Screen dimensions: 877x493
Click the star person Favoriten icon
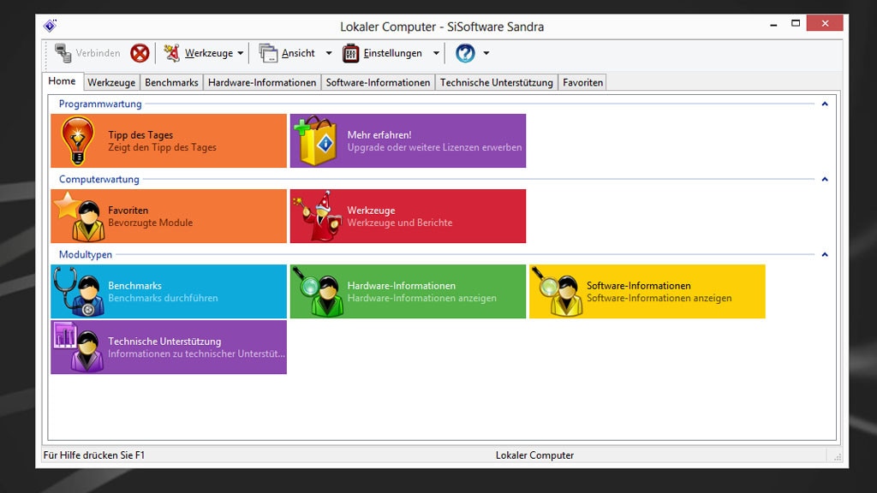80,217
